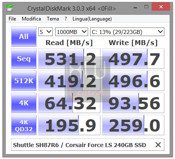The height and width of the screenshot is (159, 175).
Task: Clear the comment with the X icon
Action: pyautogui.click(x=158, y=145)
